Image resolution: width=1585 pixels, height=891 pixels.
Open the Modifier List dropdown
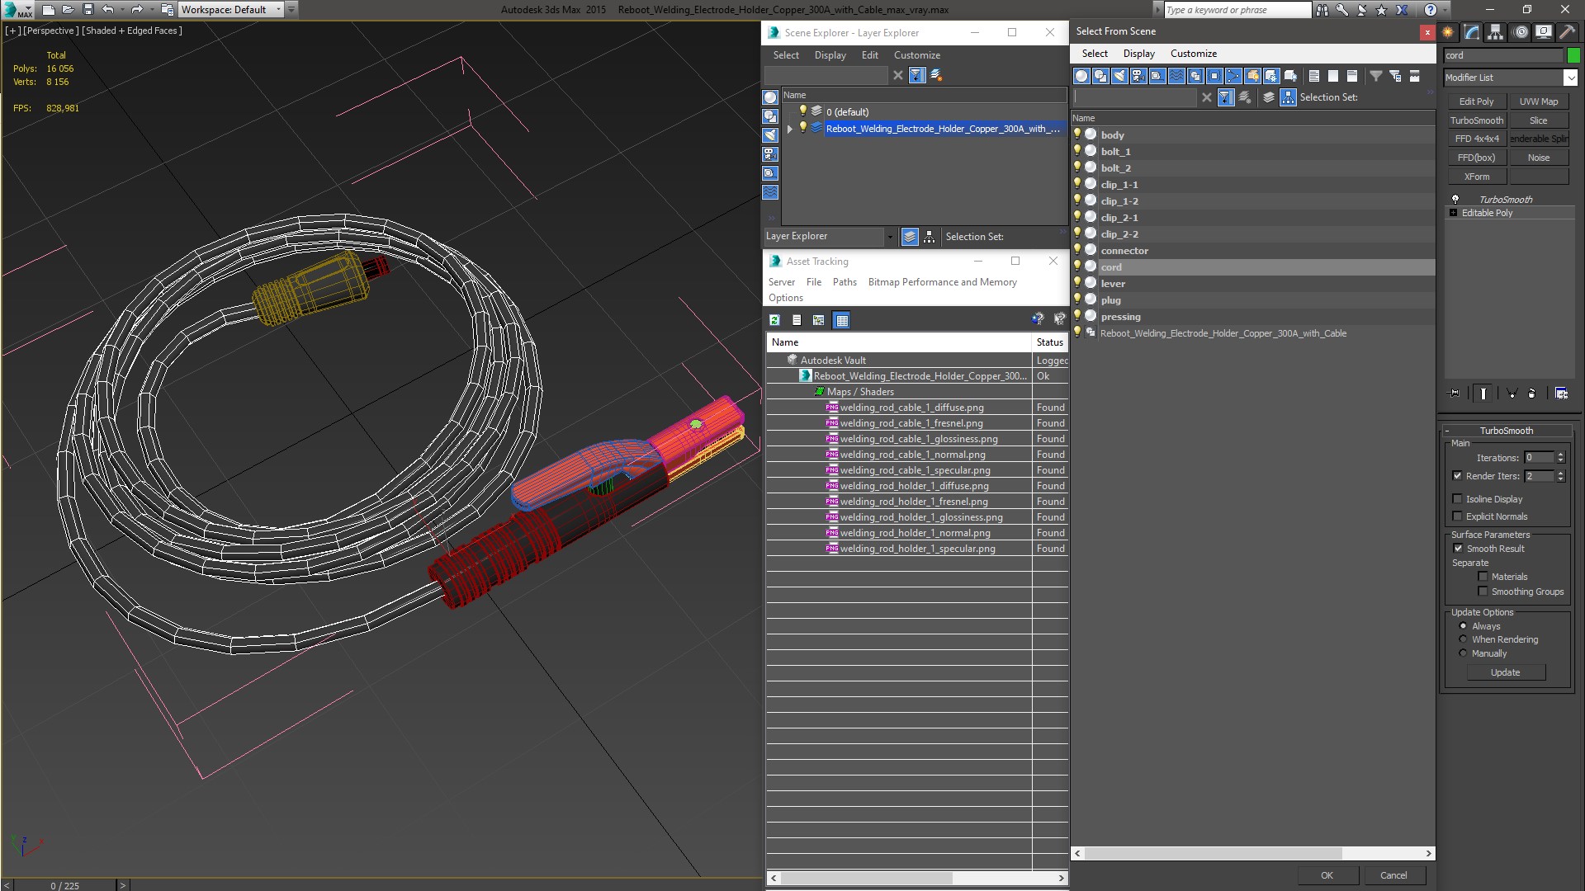click(1570, 78)
